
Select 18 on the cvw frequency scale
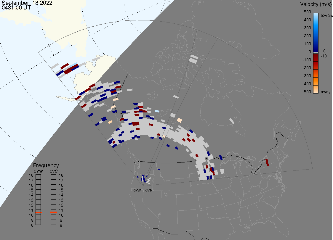pos(31,175)
